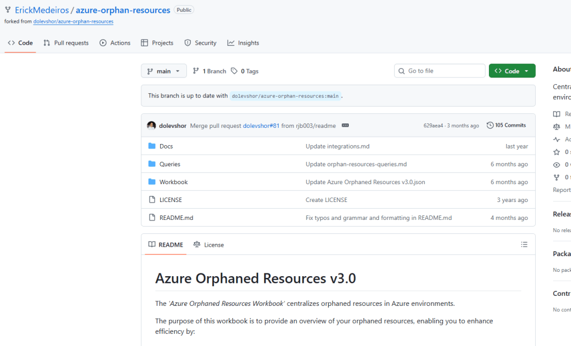Image resolution: width=571 pixels, height=346 pixels.
Task: Open the README outline list icon
Action: 524,244
